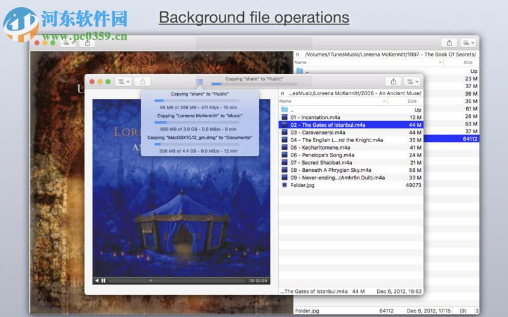Image resolution: width=508 pixels, height=317 pixels.
Task: Sort by Name column header in the front window
Action: (x=333, y=101)
